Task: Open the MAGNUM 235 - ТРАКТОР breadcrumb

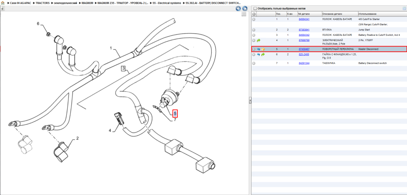Action: pos(123,3)
